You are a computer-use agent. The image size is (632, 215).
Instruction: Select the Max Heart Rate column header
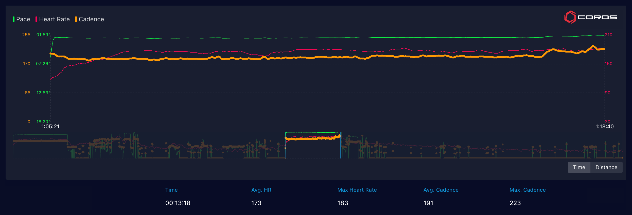[357, 190]
